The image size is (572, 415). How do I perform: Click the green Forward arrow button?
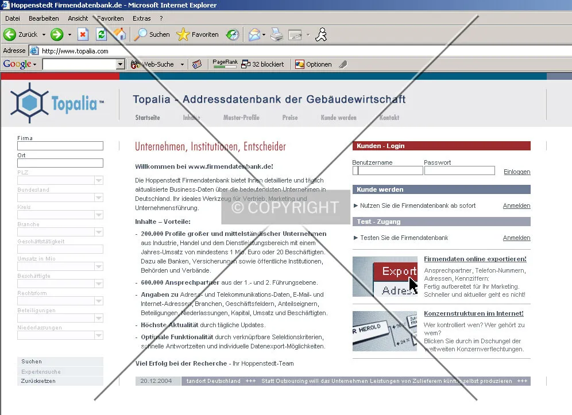(56, 34)
